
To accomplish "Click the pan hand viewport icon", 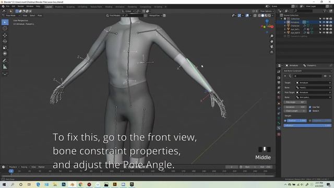I will pos(271,41).
